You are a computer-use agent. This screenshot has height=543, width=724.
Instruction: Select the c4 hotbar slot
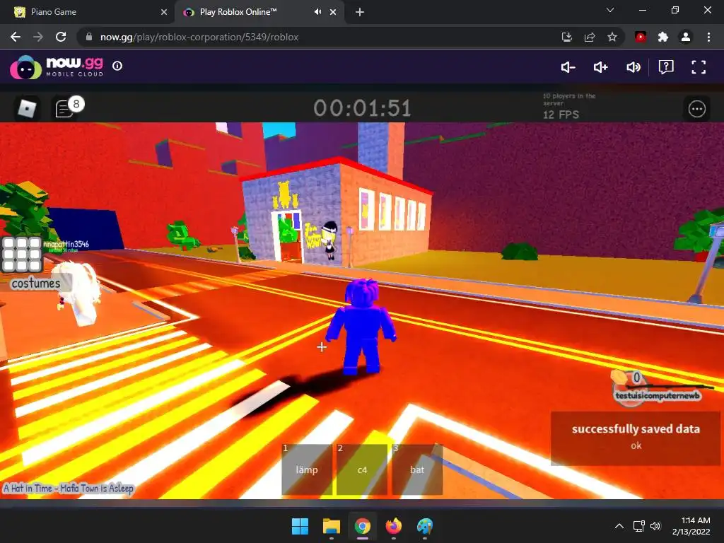coord(362,469)
